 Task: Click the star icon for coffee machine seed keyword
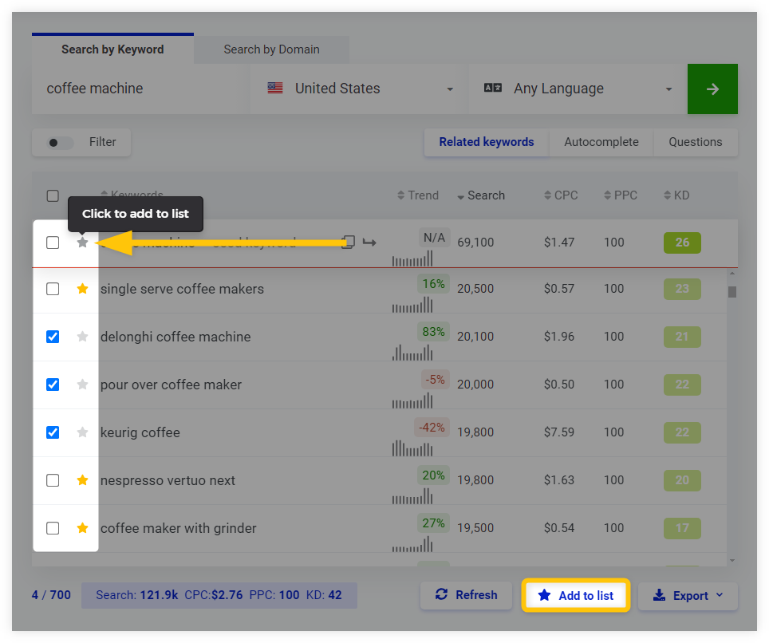82,243
